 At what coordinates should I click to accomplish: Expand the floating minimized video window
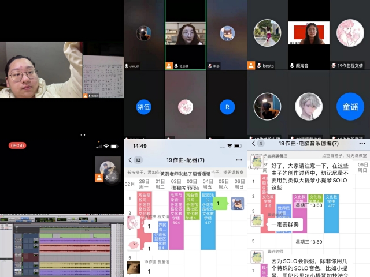(x=109, y=169)
